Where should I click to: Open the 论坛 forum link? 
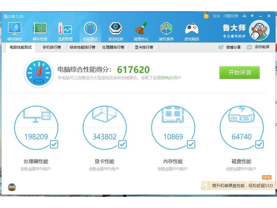216,16
